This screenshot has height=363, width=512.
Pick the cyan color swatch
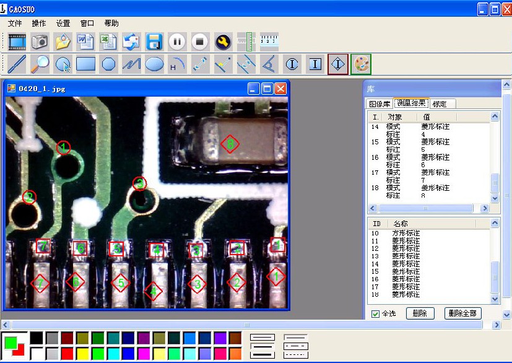coord(113,354)
